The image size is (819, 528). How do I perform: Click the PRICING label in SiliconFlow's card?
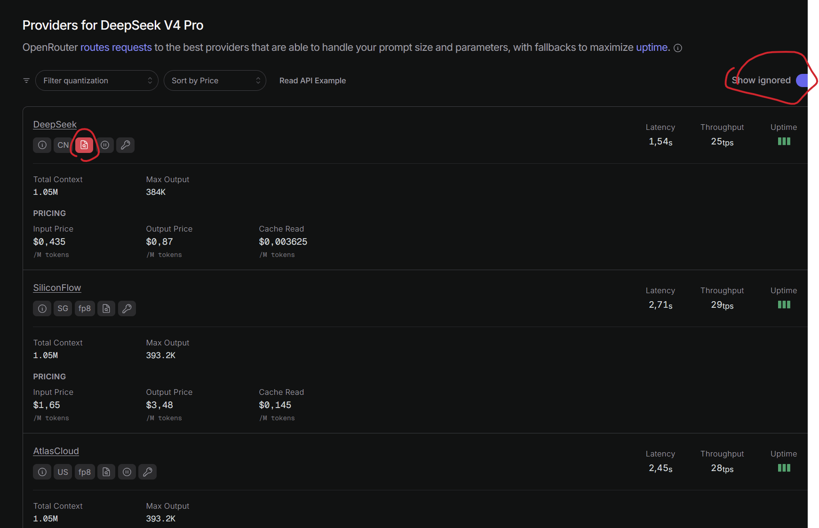[x=49, y=376]
